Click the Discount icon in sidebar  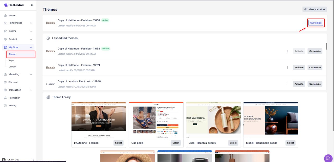click(x=5, y=82)
